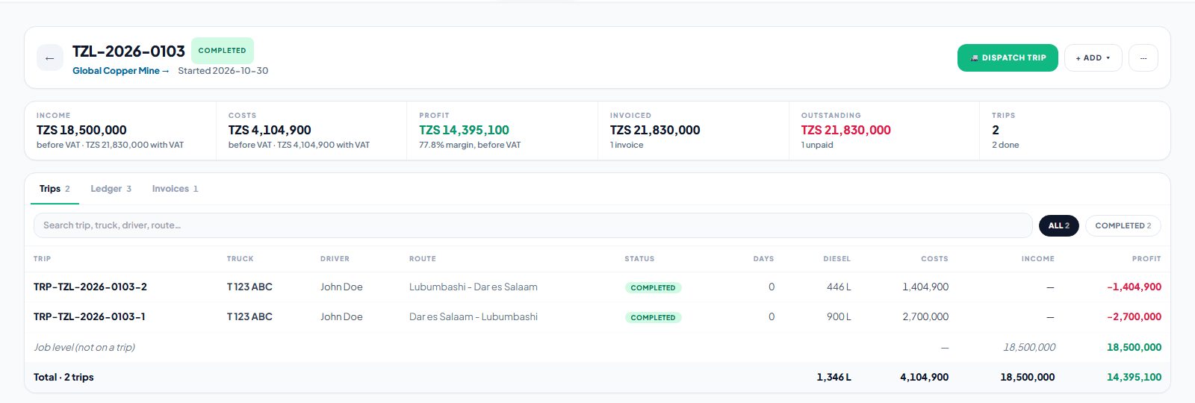Click the Trip column header
This screenshot has width=1195, height=403.
[x=43, y=259]
